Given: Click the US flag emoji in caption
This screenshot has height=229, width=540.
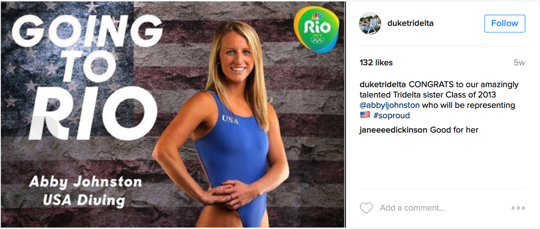Looking at the screenshot, I should [365, 115].
